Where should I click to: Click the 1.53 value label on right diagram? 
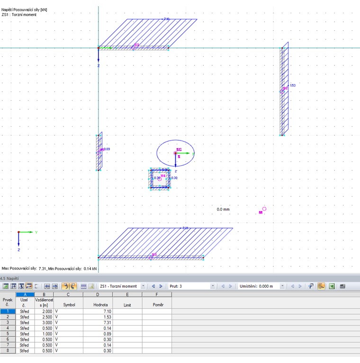coord(293,85)
